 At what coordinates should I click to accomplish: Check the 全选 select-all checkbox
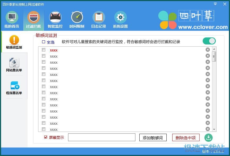(43, 42)
